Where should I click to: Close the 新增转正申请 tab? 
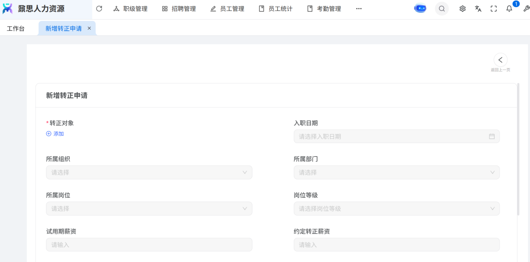(89, 28)
